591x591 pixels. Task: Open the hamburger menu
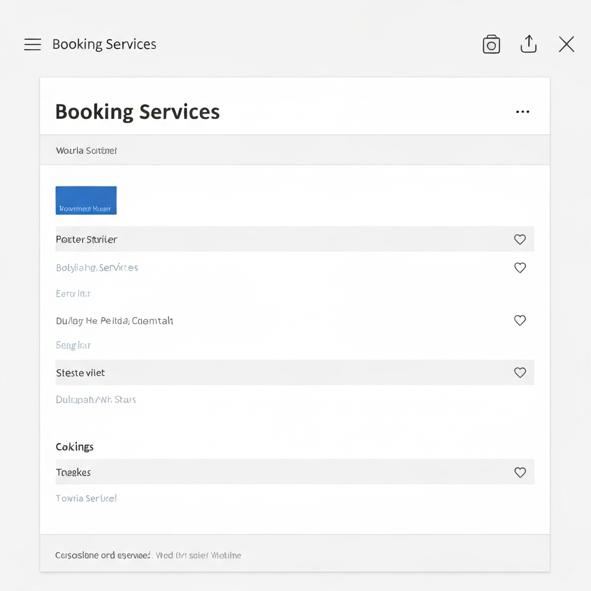(x=32, y=44)
